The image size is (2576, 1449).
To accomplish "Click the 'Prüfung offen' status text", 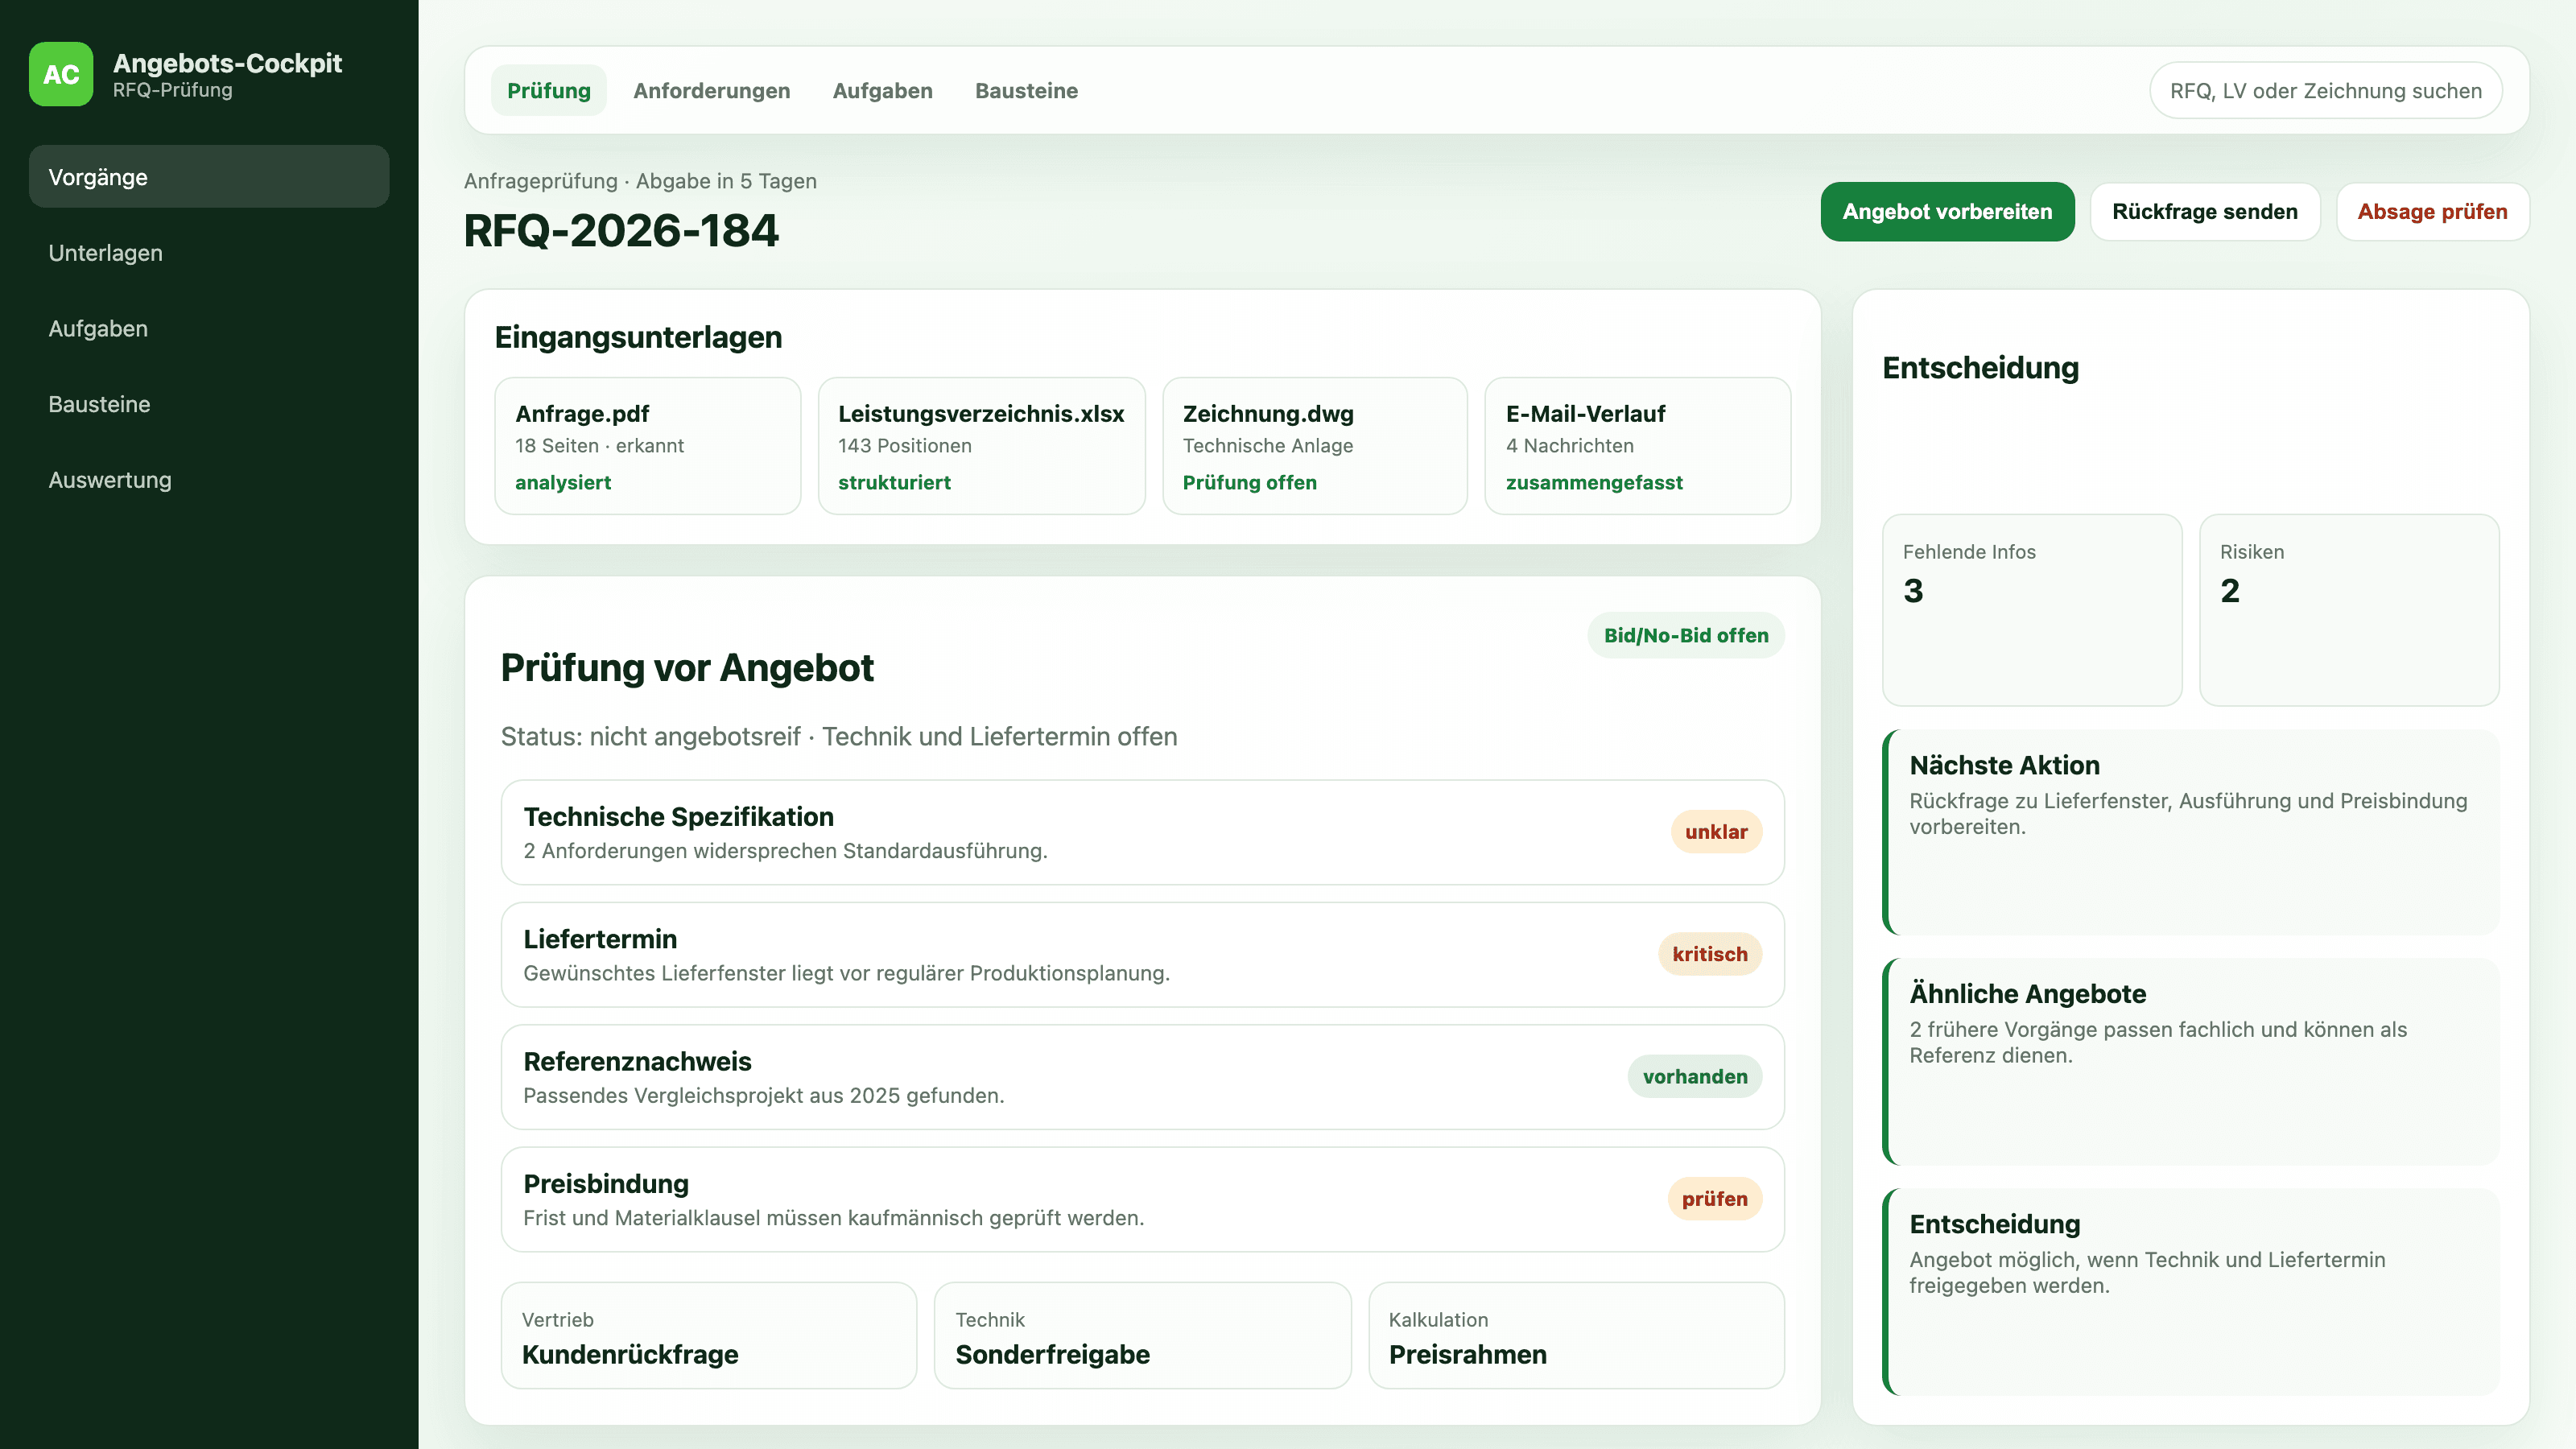I will coord(1249,482).
